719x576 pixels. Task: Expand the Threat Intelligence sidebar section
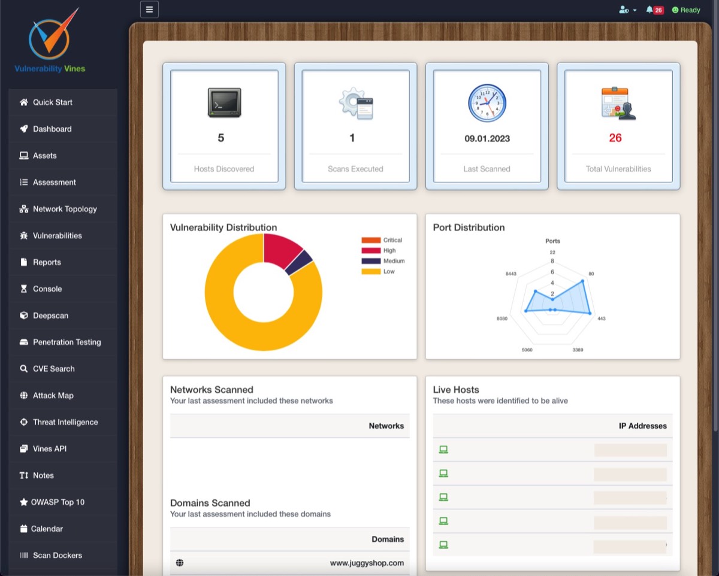click(65, 422)
